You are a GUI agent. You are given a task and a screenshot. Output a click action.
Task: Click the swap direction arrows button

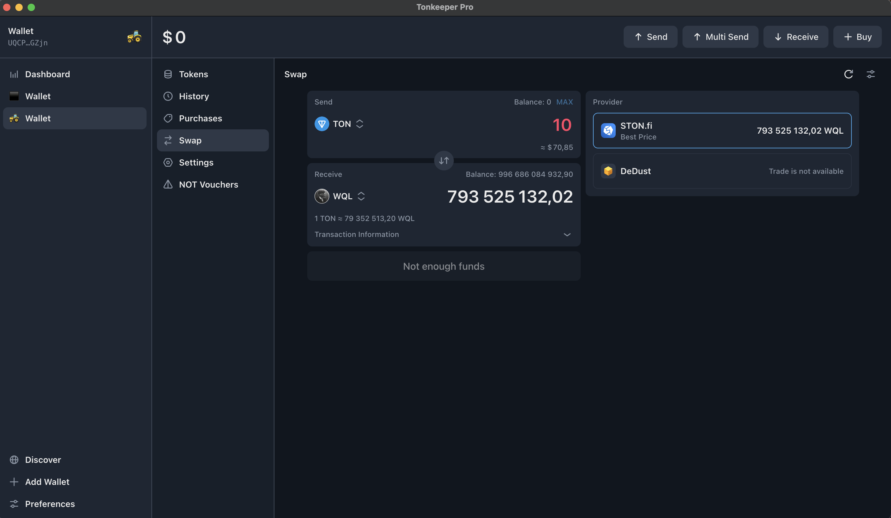[444, 161]
